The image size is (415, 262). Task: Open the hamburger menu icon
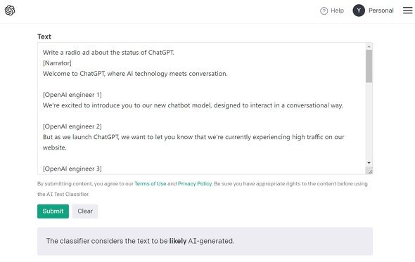(x=407, y=11)
